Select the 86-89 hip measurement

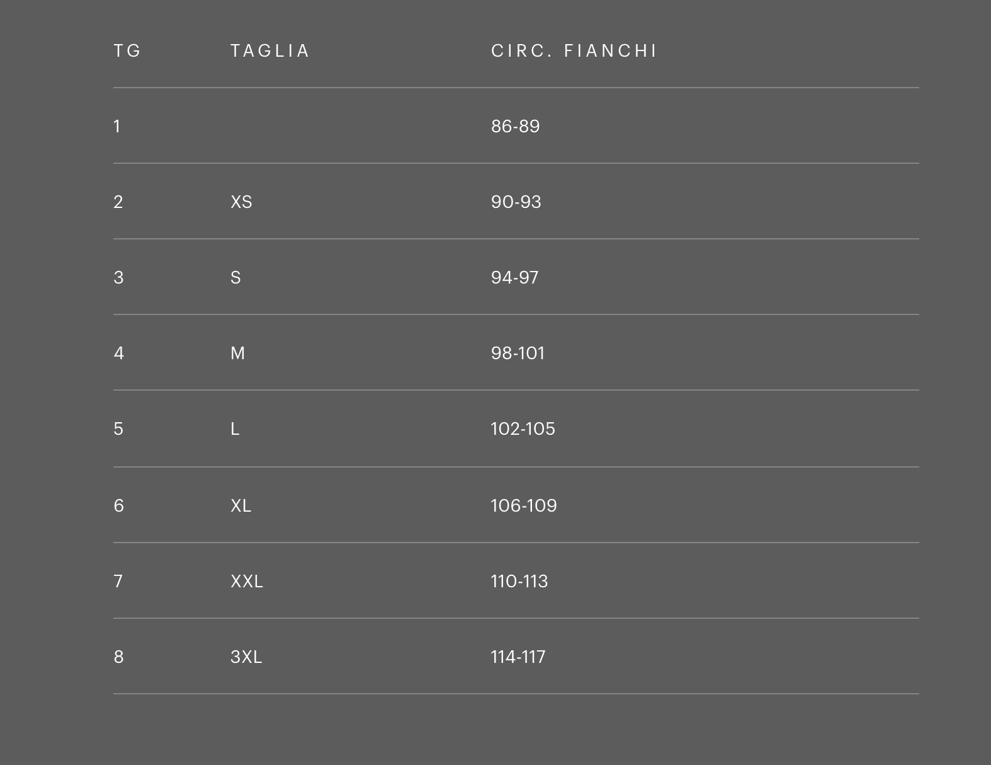click(515, 126)
